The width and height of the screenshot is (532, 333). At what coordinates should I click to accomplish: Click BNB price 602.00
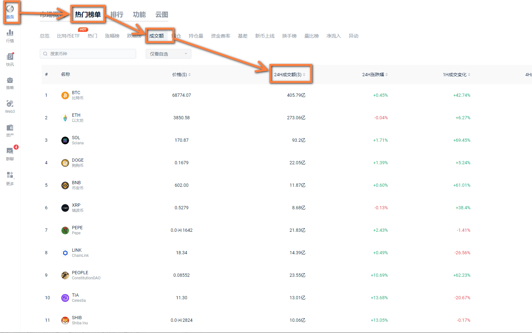(x=182, y=185)
